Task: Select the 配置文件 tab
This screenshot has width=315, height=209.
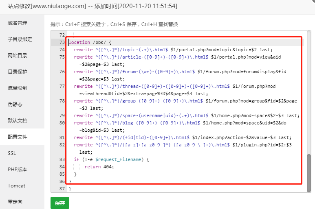Action: [18, 137]
